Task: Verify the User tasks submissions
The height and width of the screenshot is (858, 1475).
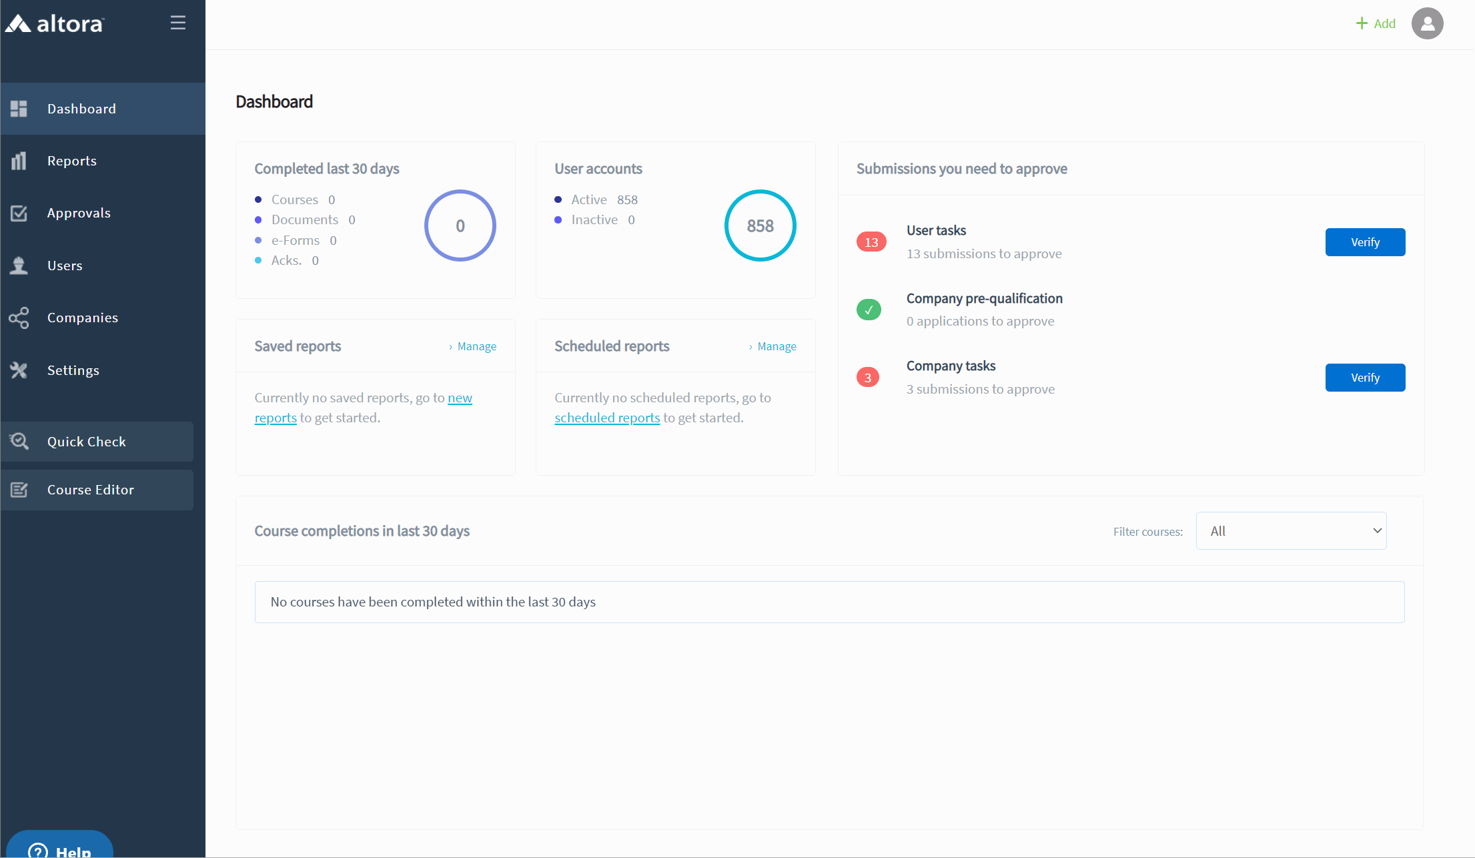Action: tap(1365, 242)
